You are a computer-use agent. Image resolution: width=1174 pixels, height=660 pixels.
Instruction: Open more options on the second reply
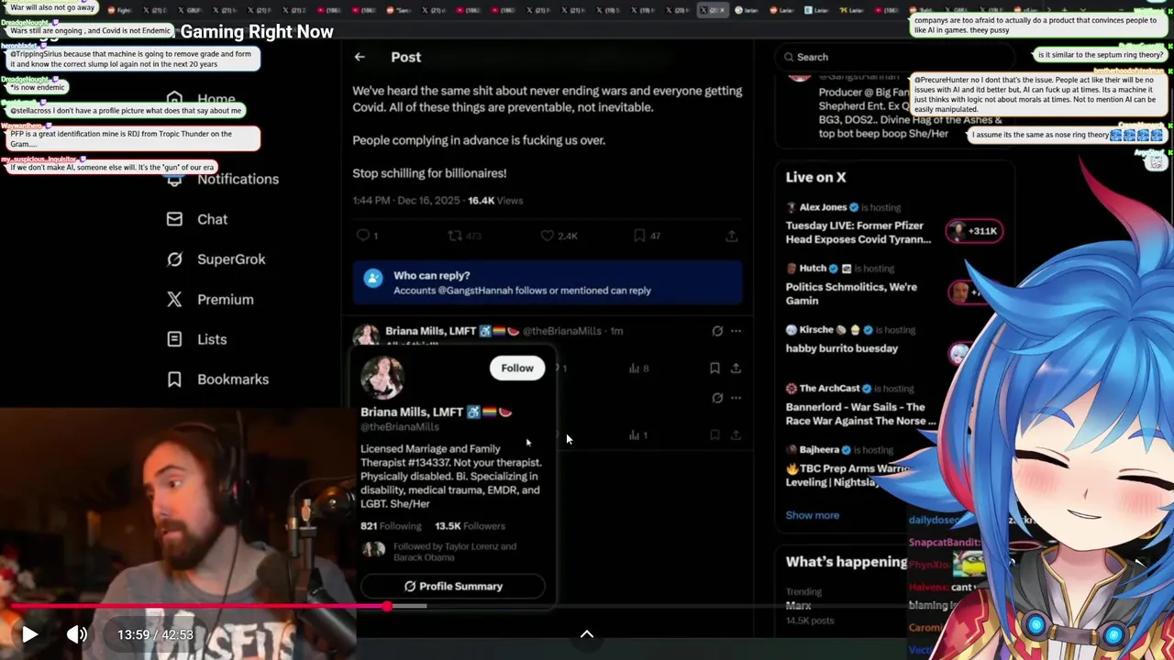click(x=736, y=398)
